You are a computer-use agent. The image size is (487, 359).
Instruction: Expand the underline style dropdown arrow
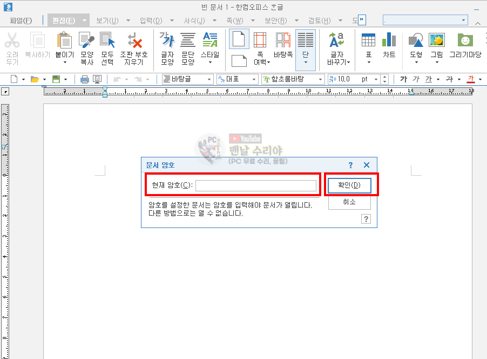coord(438,80)
